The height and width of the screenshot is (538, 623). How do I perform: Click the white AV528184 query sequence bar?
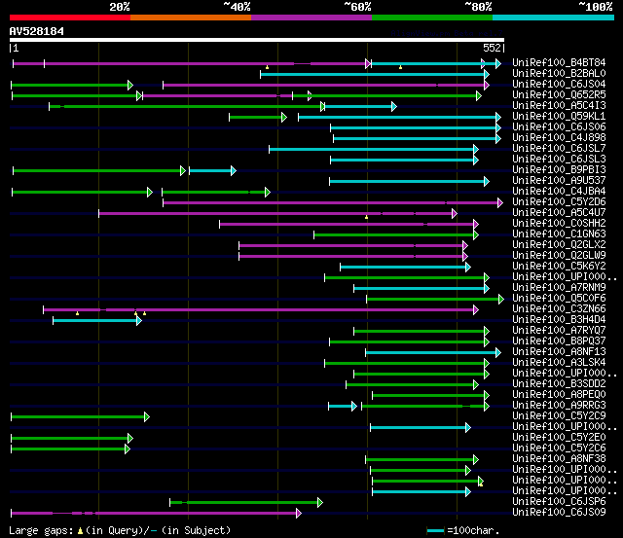click(257, 40)
